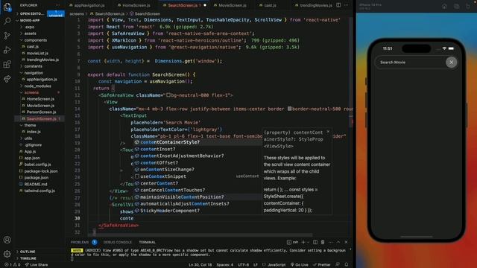The width and height of the screenshot is (477, 268).
Task: Click the simulator screenshot icon
Action: (x=457, y=7)
